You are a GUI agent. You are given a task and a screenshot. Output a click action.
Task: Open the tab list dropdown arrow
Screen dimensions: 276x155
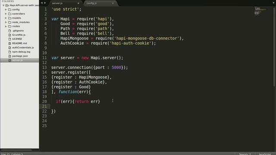click(273, 3)
